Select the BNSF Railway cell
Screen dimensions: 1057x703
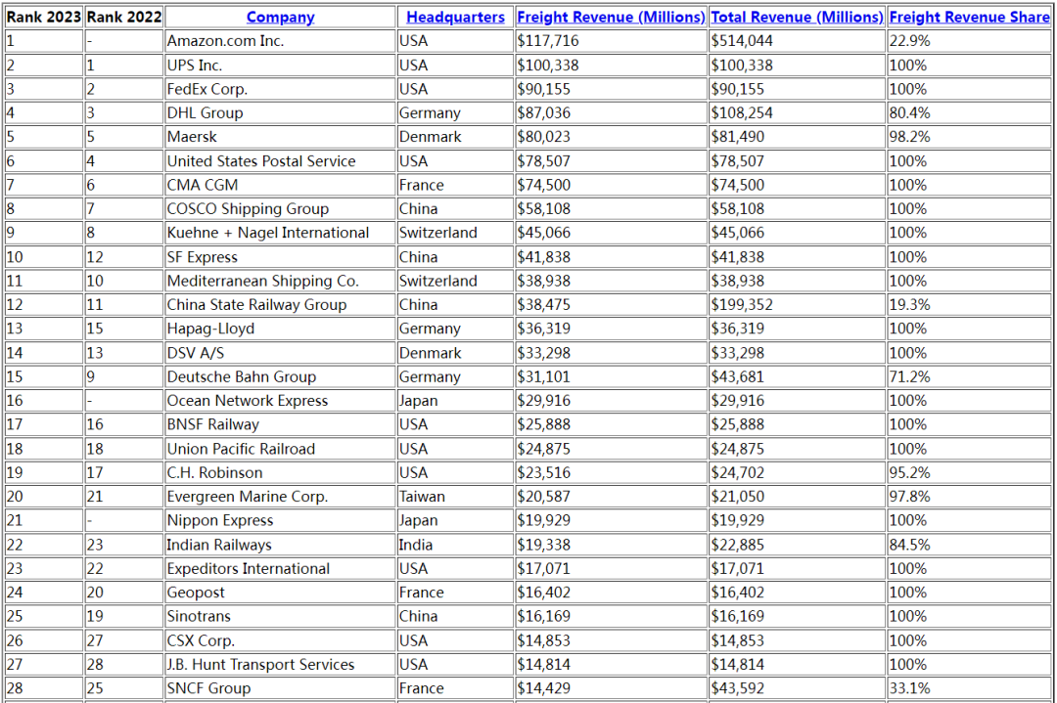(281, 425)
